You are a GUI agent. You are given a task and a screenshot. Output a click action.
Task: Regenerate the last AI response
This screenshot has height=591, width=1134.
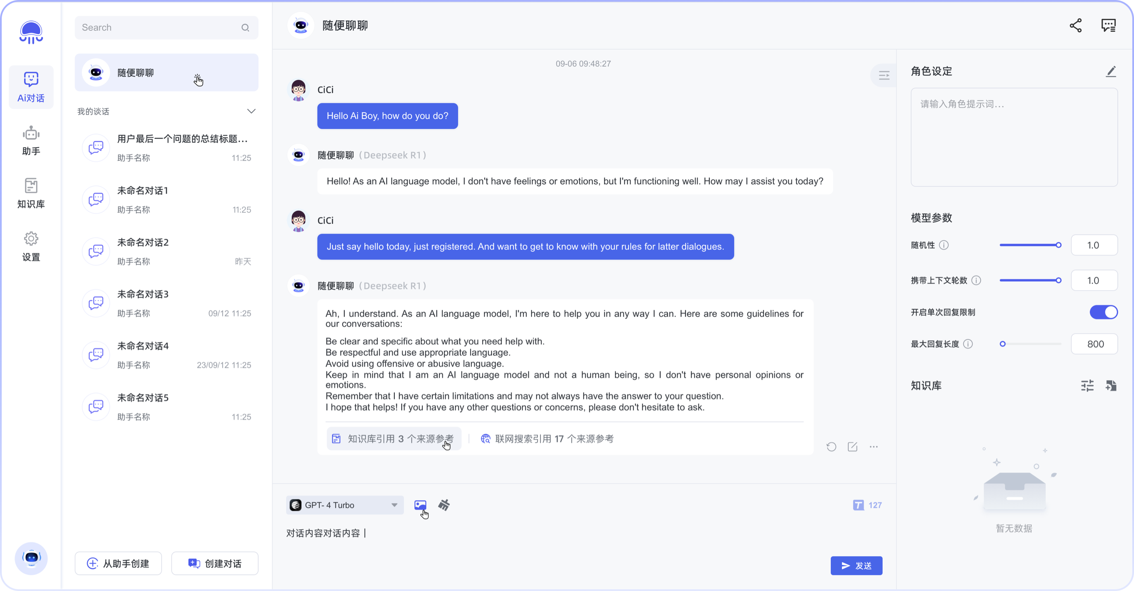(831, 447)
